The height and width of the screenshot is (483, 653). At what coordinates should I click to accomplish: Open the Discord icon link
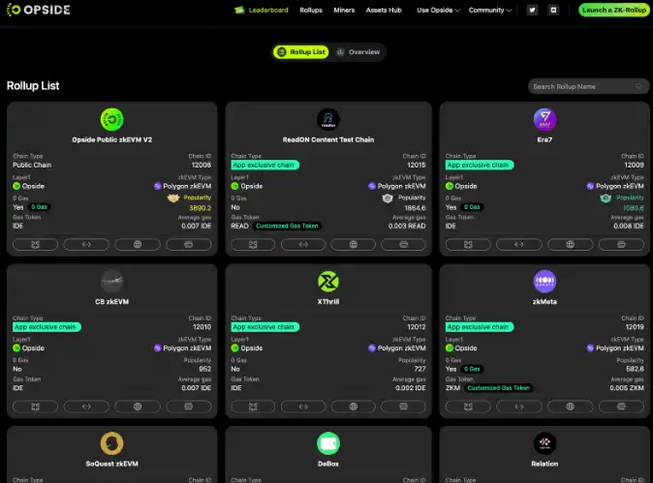click(x=553, y=10)
